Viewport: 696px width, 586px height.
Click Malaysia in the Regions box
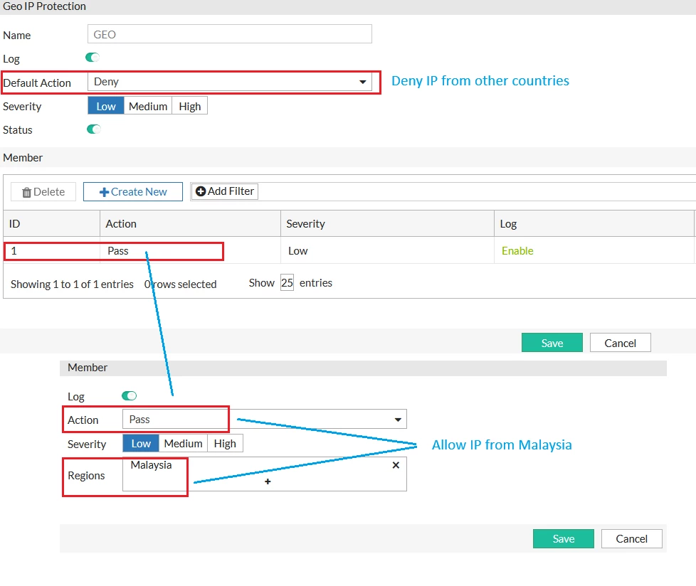pos(151,465)
